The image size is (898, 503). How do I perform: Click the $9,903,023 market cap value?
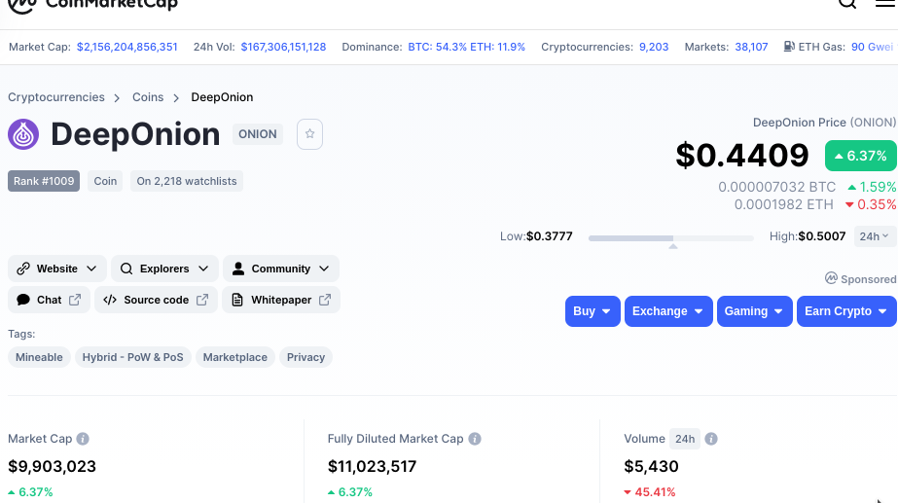pyautogui.click(x=53, y=466)
